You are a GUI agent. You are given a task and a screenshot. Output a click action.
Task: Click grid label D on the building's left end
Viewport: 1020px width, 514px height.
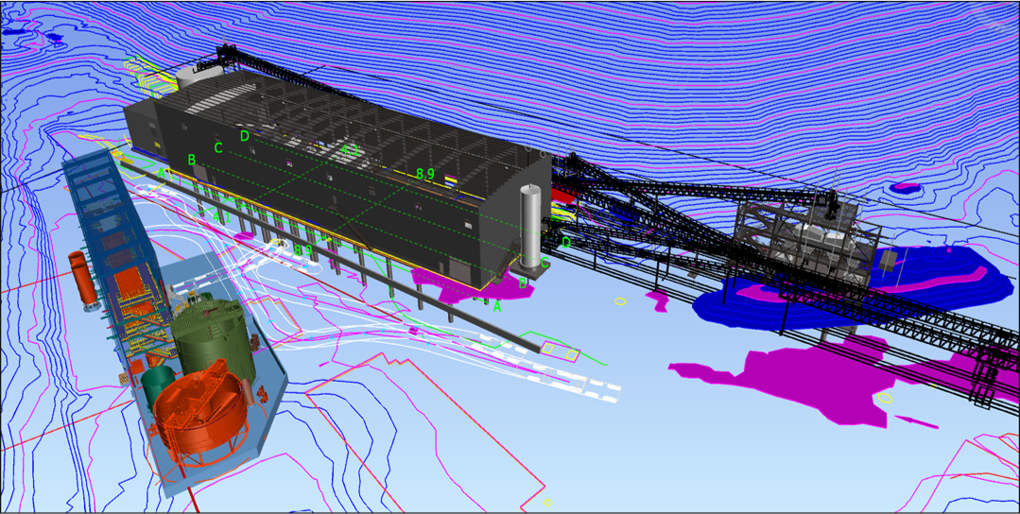(x=245, y=136)
